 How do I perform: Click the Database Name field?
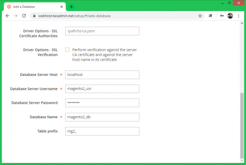click(102, 117)
